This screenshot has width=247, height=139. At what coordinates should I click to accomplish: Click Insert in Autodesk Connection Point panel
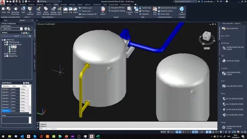coord(3,10)
